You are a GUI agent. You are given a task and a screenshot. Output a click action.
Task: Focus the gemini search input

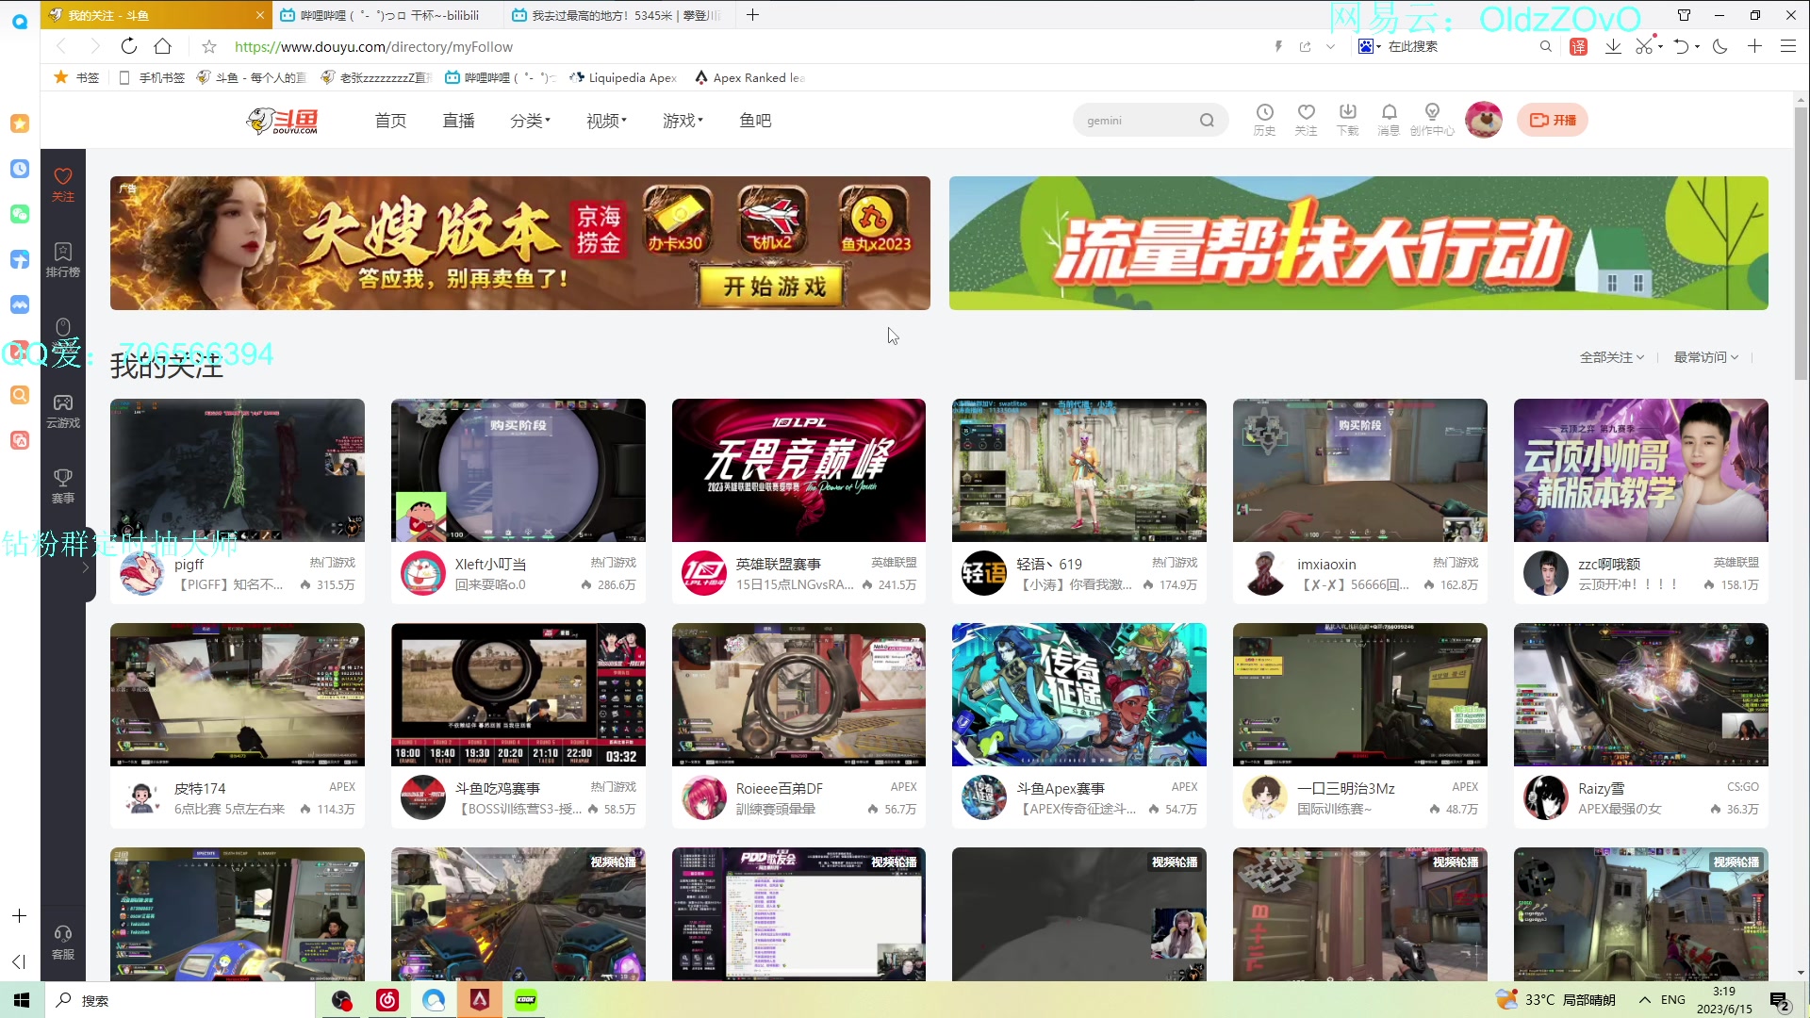(1136, 121)
